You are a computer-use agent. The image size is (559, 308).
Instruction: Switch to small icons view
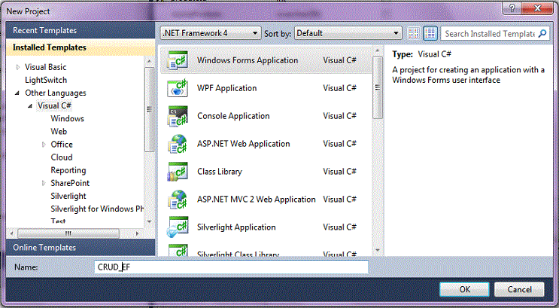coord(414,33)
